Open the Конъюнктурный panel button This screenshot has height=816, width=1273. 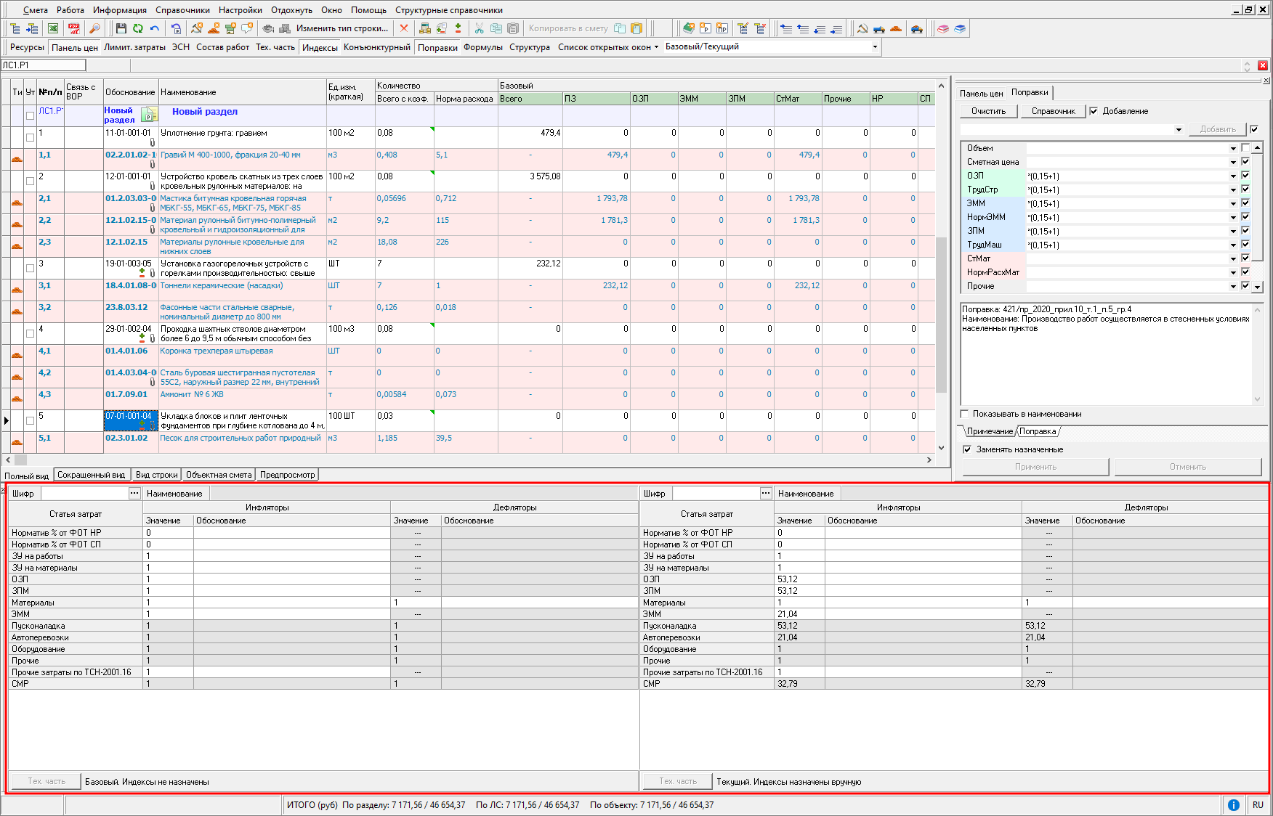point(377,47)
